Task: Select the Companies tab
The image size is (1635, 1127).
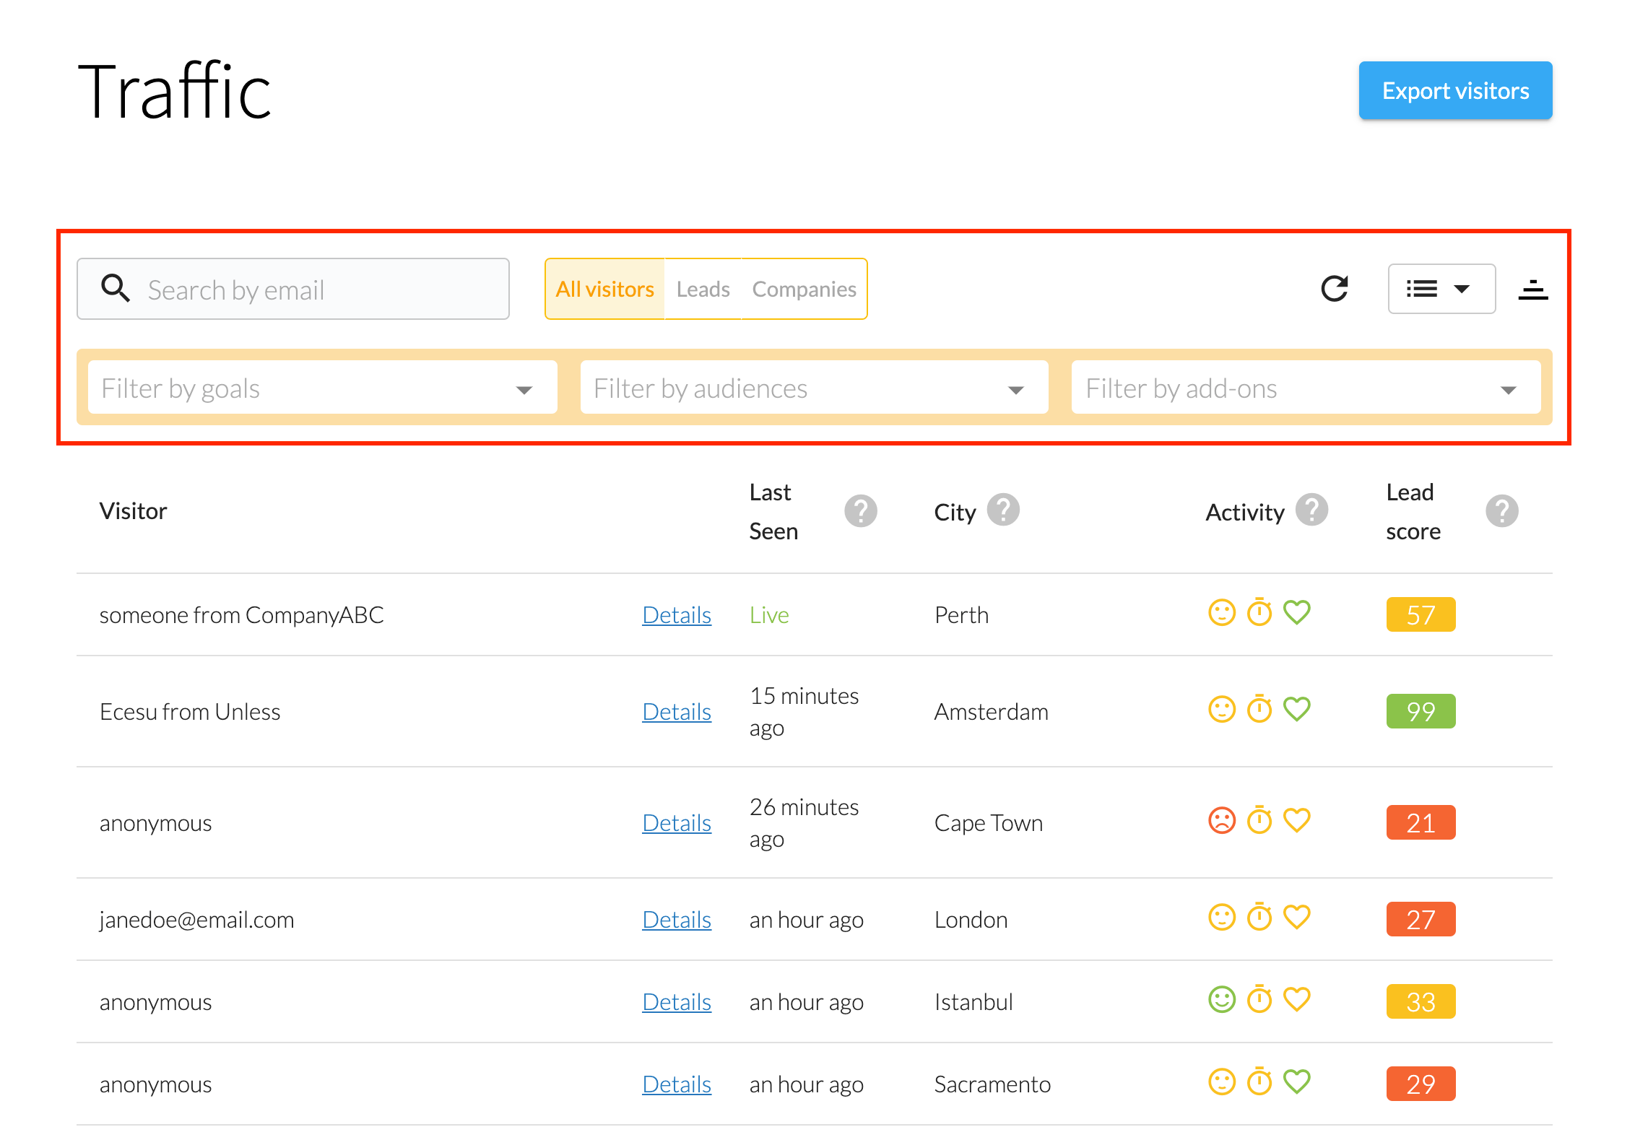Action: pos(804,290)
